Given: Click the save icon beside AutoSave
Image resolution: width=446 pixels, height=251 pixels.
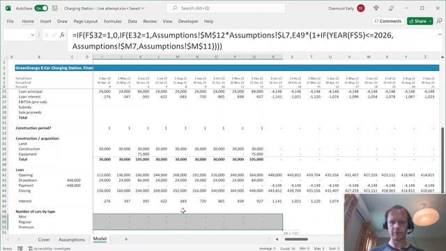Looking at the screenshot, I should pos(55,8).
